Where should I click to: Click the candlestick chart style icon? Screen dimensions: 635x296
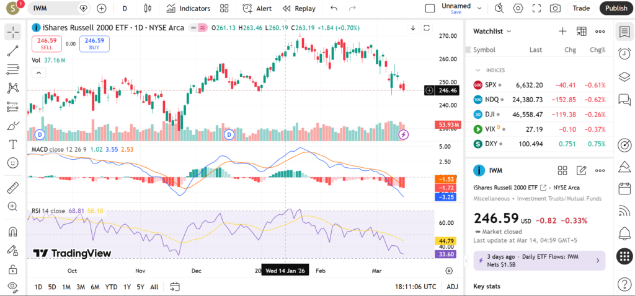click(x=147, y=9)
